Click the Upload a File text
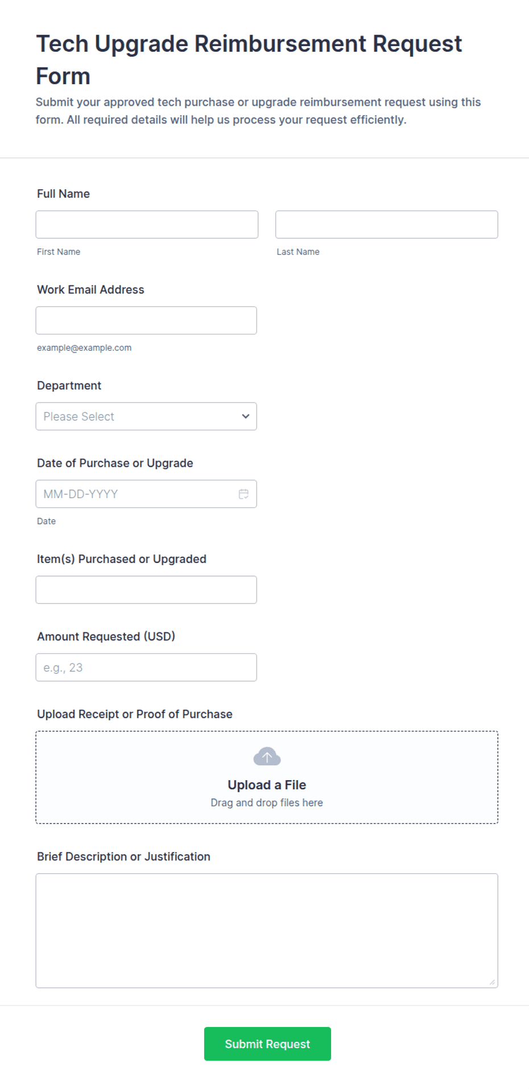The image size is (529, 1089). [x=267, y=785]
